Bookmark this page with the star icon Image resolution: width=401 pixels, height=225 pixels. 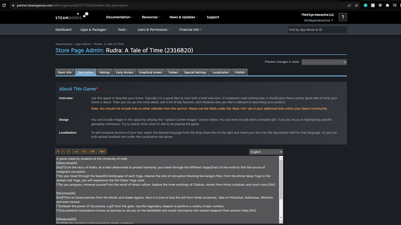coord(357,5)
